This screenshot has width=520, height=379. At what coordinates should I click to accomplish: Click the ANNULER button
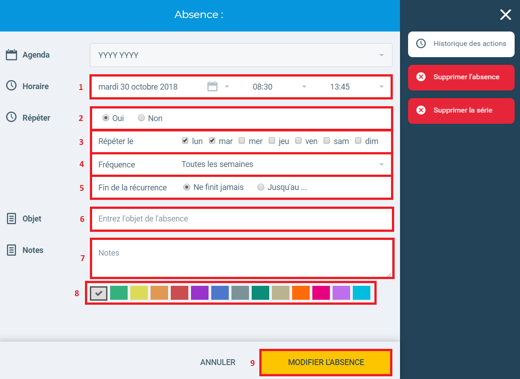pos(218,362)
